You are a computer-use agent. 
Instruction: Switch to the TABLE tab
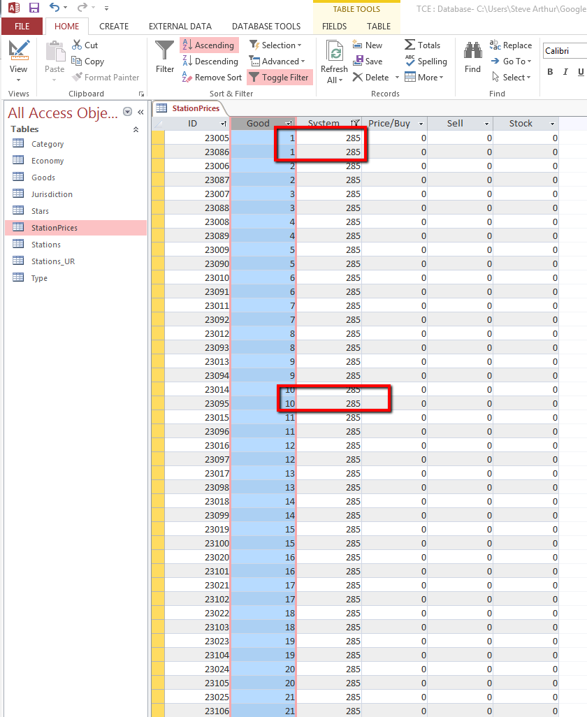tap(379, 26)
